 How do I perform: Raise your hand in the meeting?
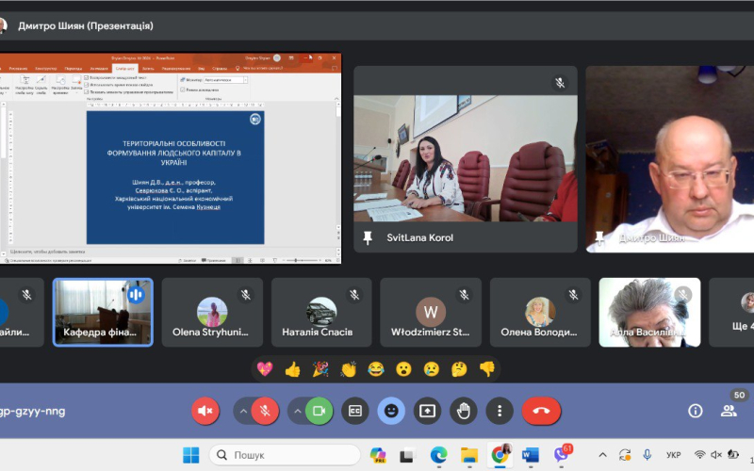[x=464, y=411]
